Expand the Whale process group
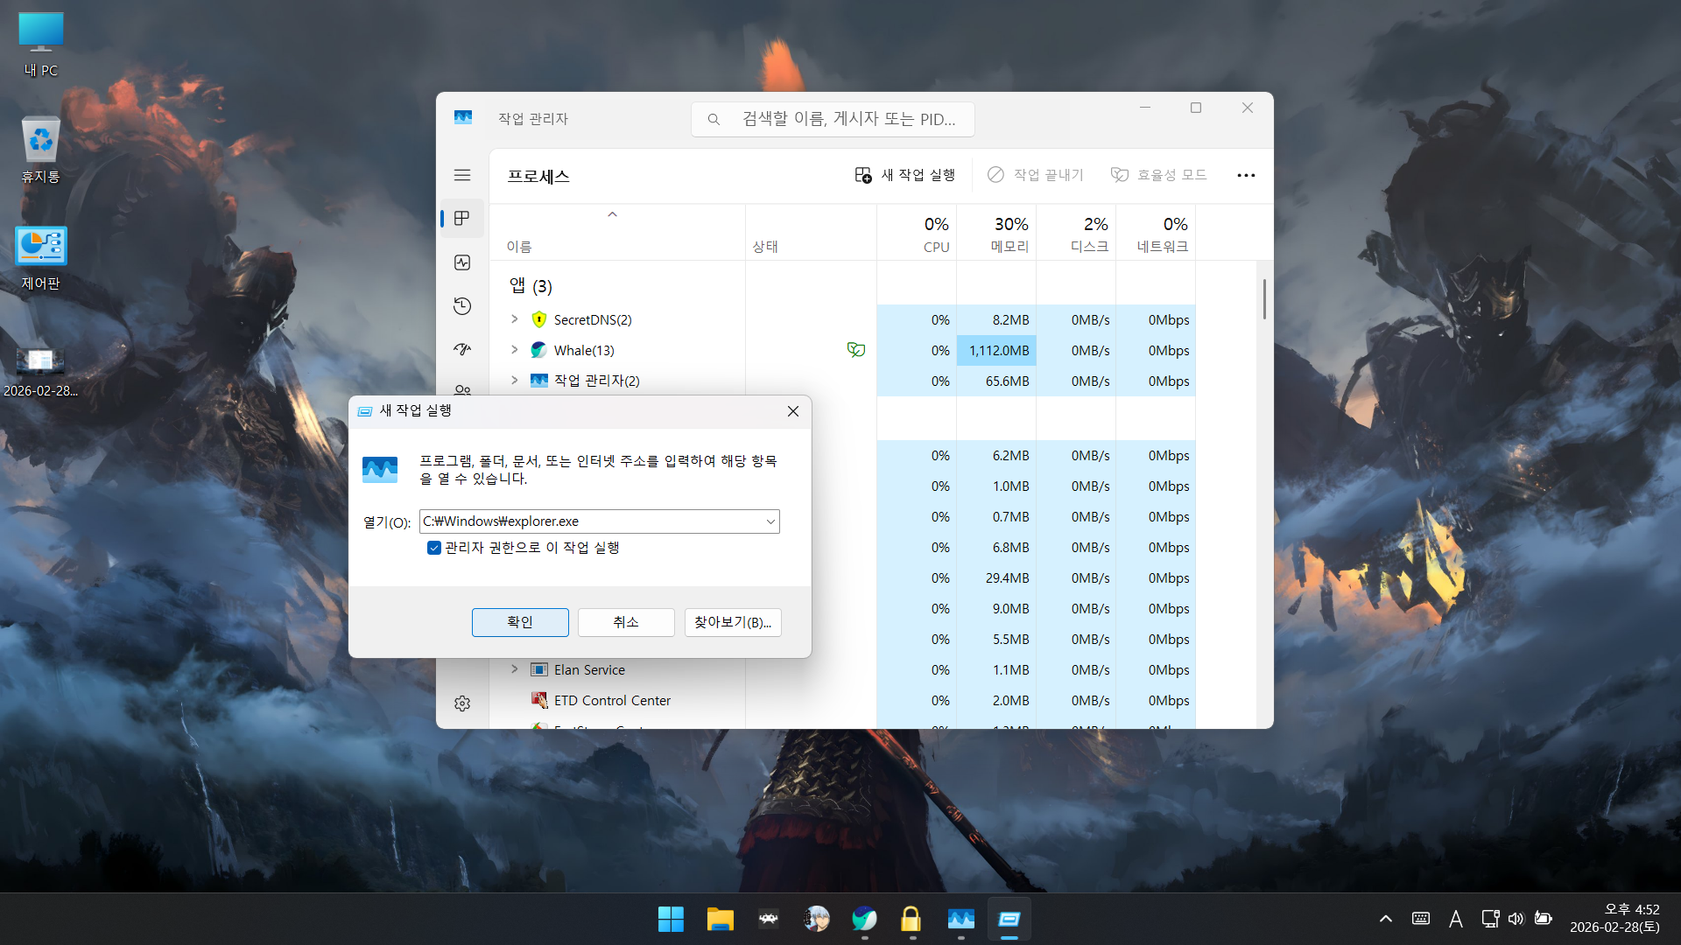1681x945 pixels. pos(515,350)
